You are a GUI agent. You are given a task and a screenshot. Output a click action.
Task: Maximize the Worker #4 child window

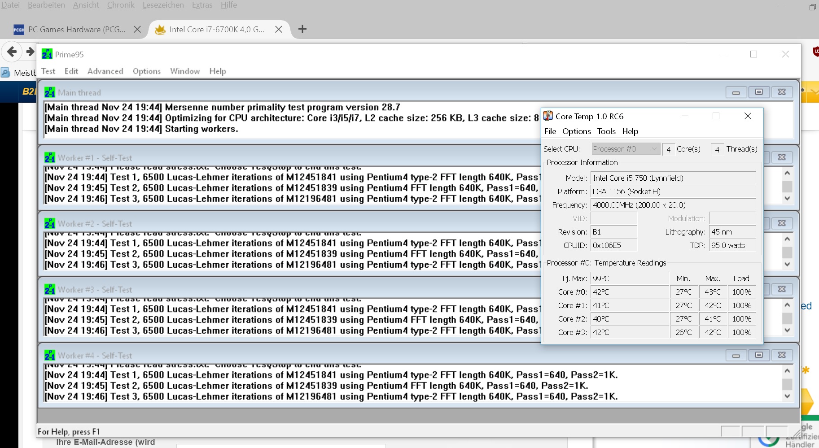(x=759, y=355)
